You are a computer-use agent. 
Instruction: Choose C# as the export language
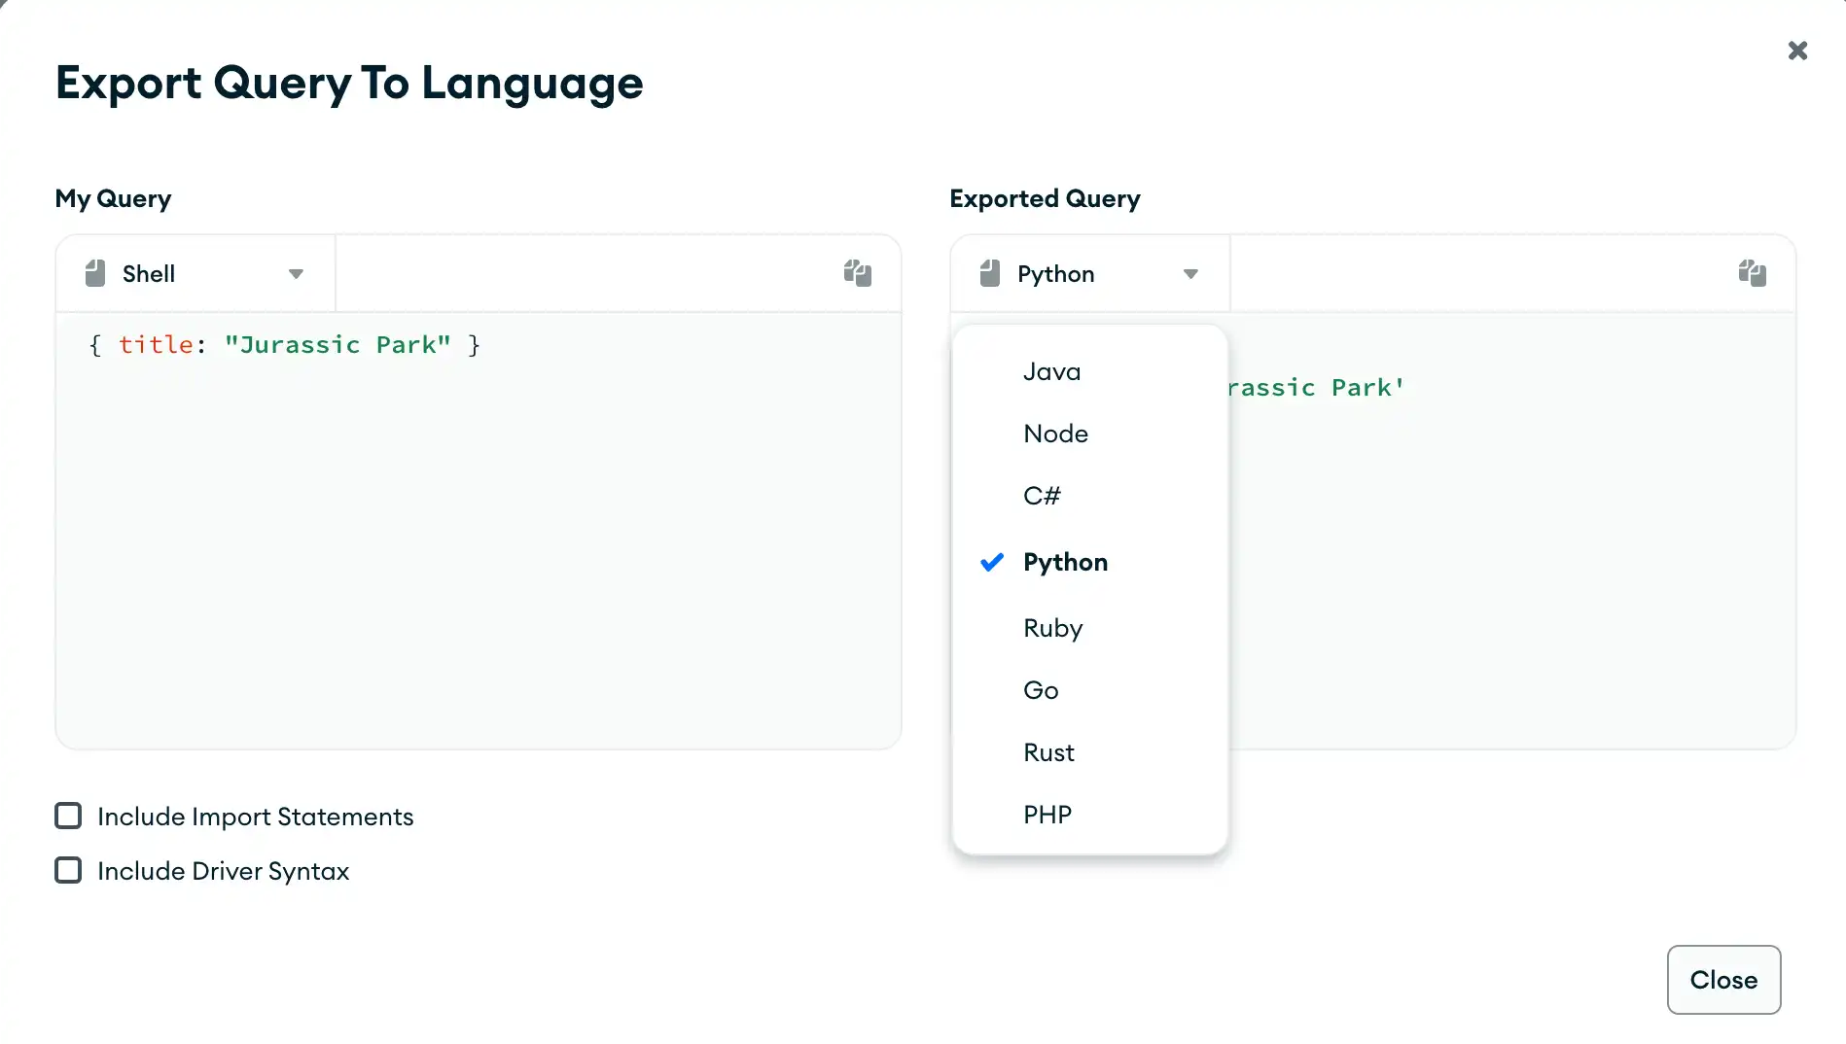(x=1042, y=496)
